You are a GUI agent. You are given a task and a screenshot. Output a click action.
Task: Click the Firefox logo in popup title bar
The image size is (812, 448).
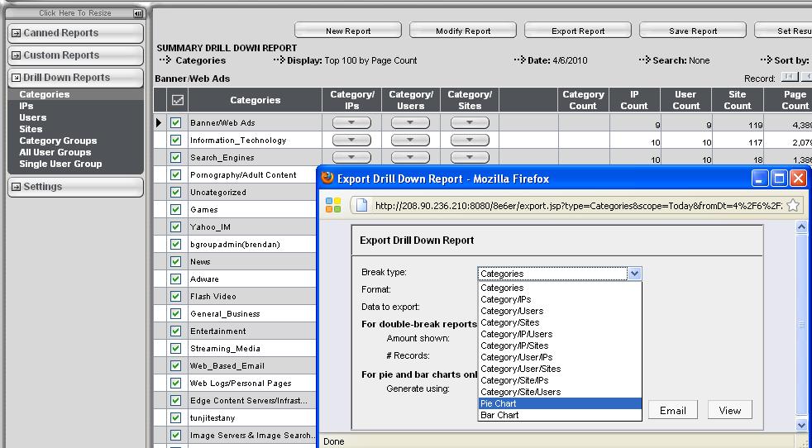coord(327,179)
